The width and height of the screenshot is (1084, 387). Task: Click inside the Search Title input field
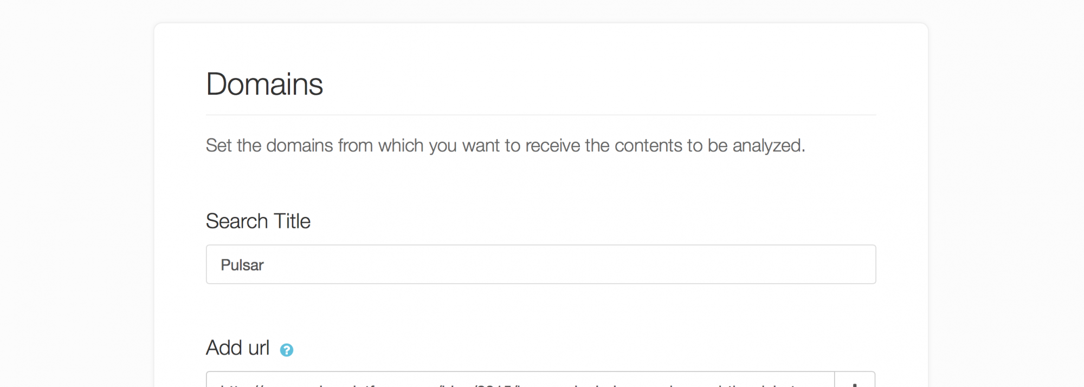[540, 265]
